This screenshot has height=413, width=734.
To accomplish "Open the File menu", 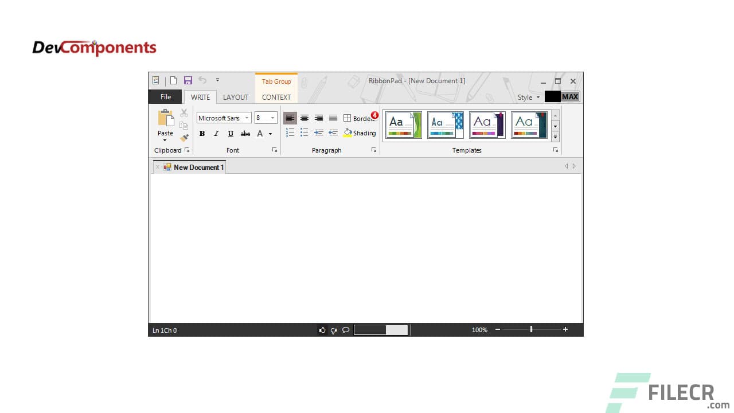I will [165, 96].
